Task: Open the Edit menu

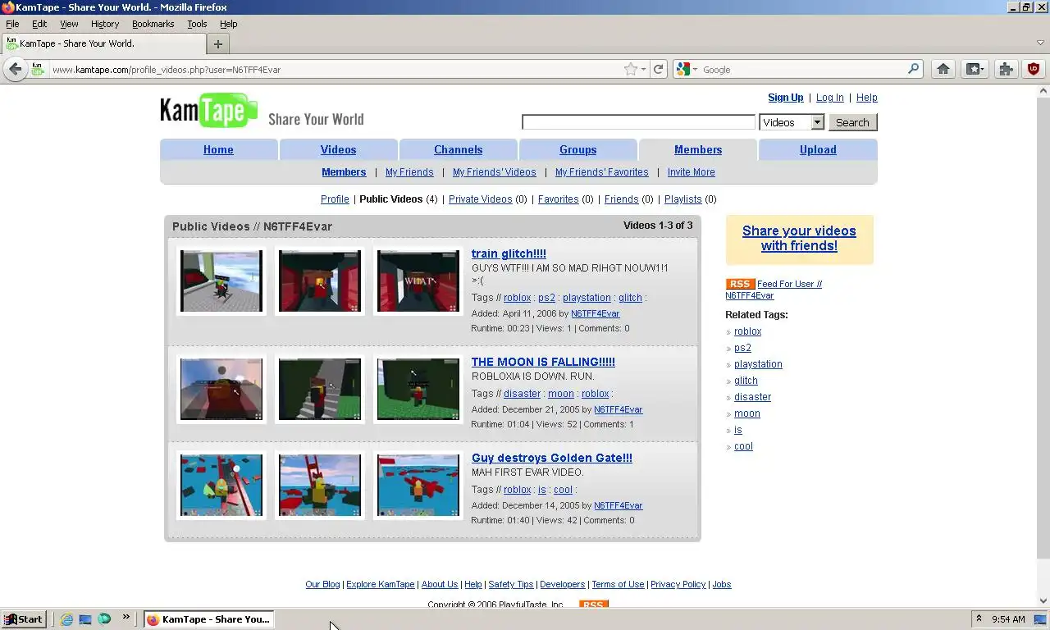Action: 39,24
